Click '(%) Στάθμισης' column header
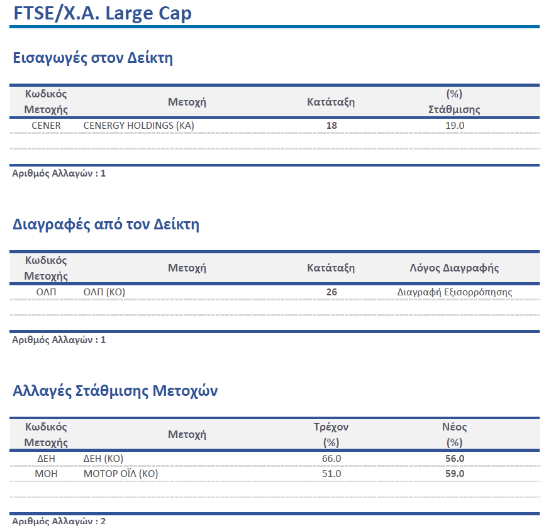 pyautogui.click(x=454, y=101)
